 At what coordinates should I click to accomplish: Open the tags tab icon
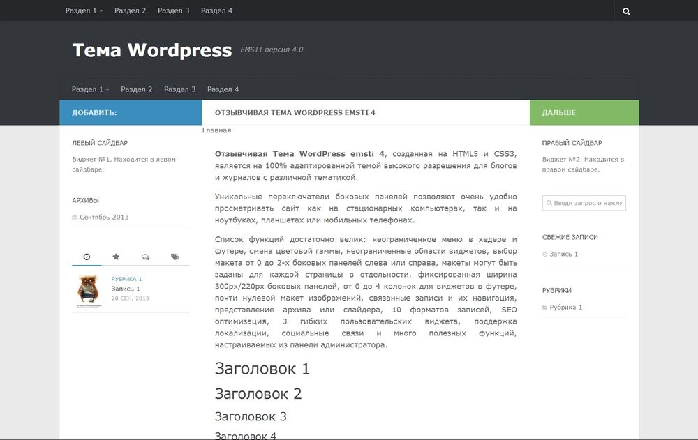click(174, 257)
